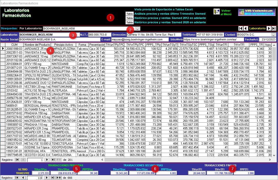Expand the Ciudad dropdown arrow
The image size is (278, 180).
274,35
